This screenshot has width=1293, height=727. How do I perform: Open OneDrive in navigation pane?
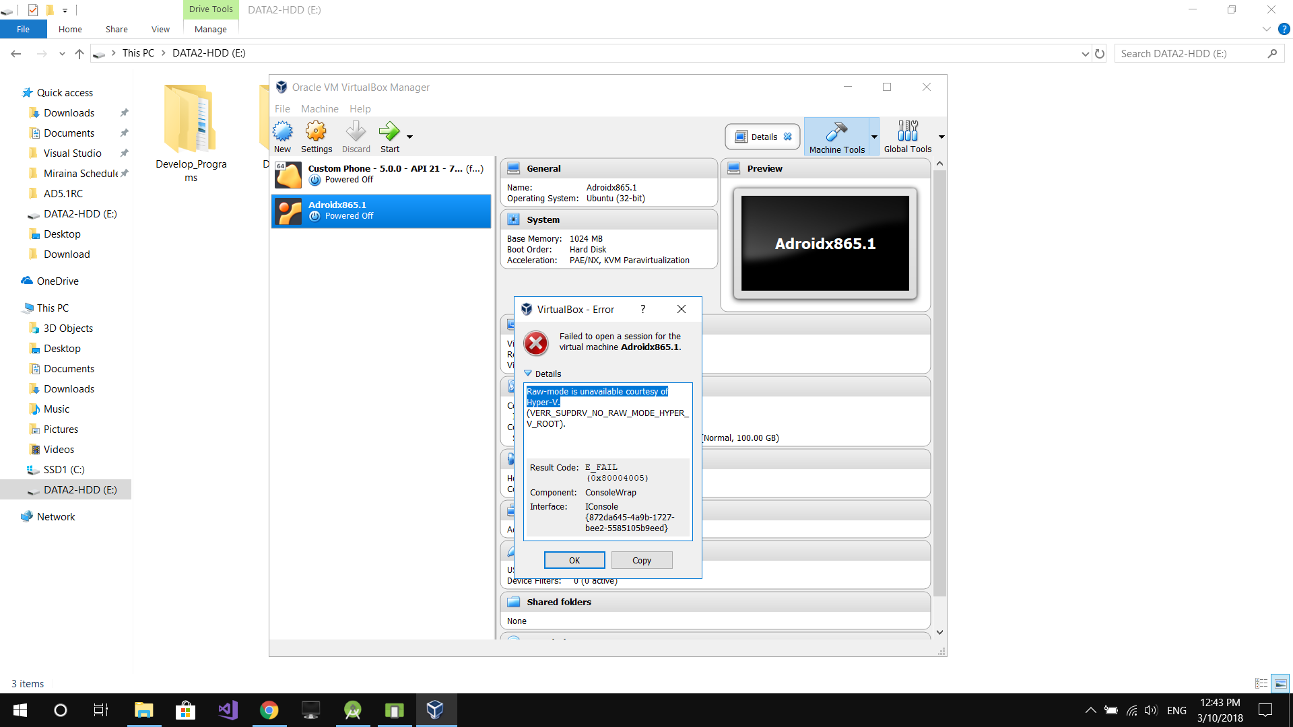pos(57,281)
